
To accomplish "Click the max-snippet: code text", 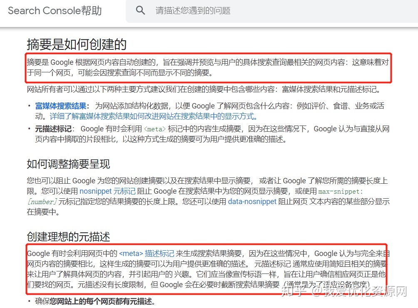I will (x=341, y=192).
